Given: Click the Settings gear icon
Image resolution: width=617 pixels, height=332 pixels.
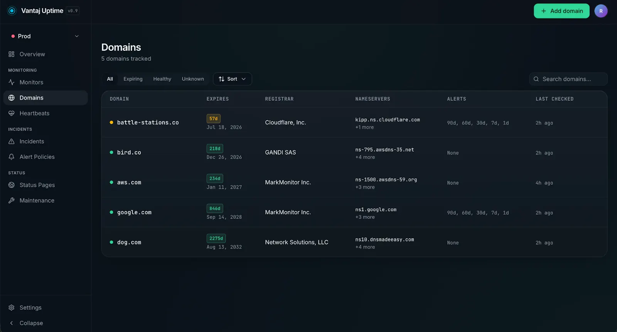Looking at the screenshot, I should click(x=12, y=307).
